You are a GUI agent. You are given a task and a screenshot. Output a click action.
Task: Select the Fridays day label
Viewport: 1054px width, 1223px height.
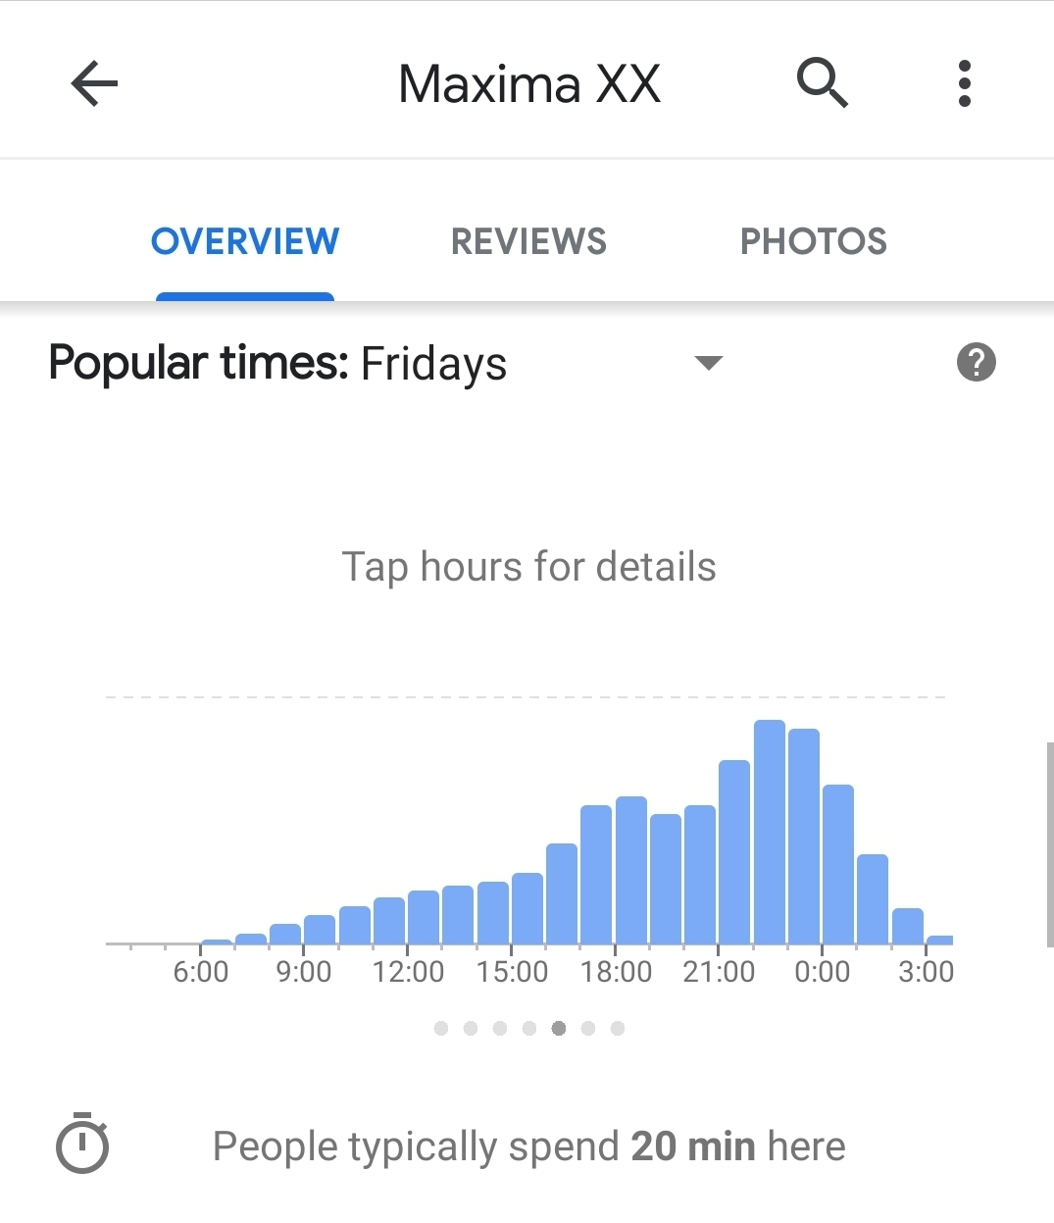tap(433, 364)
